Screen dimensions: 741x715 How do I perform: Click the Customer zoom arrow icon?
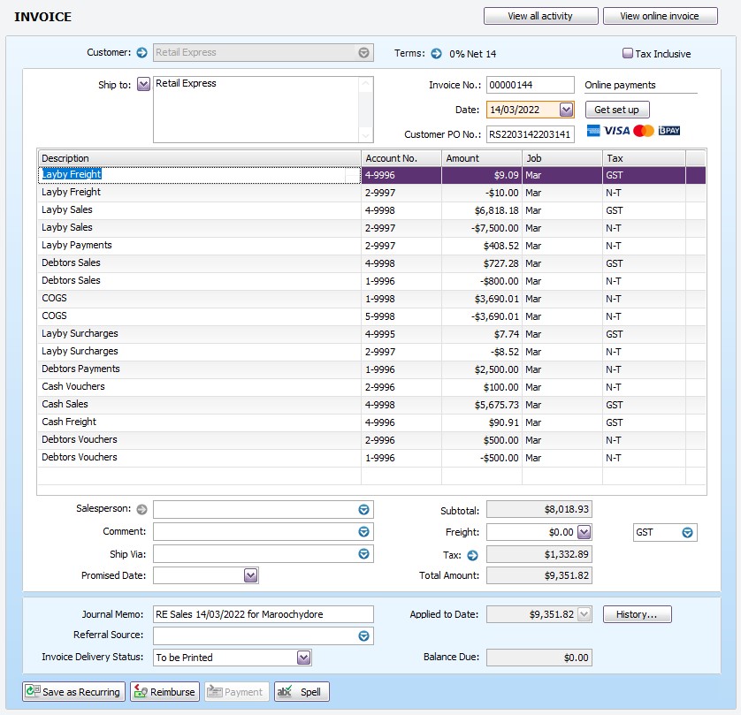click(141, 52)
